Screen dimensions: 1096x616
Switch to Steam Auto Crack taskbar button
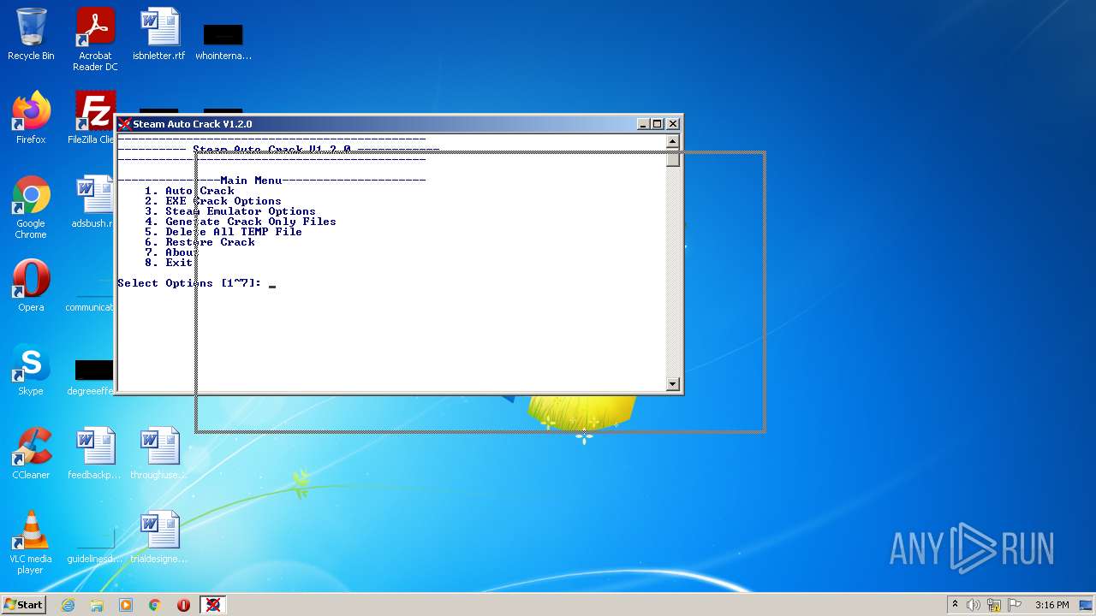pos(213,605)
